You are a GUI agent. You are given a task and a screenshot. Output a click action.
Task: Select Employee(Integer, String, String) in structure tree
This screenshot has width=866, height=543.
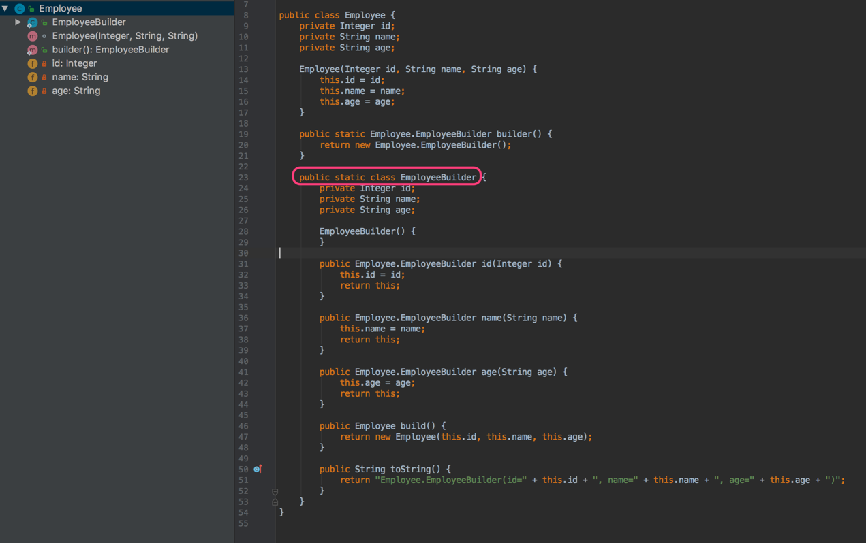(x=125, y=36)
